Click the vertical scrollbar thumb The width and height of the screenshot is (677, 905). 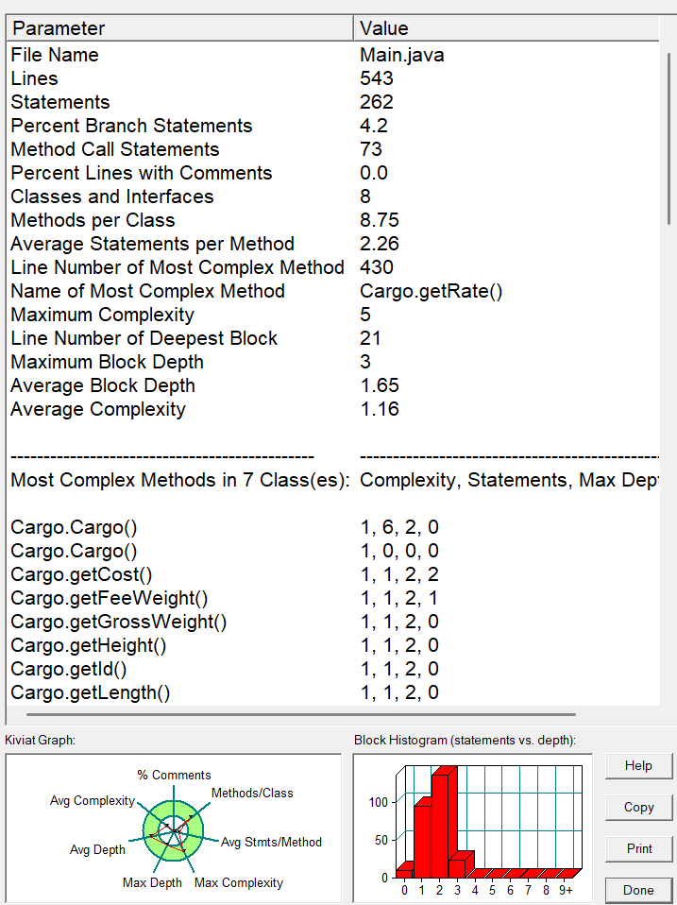tap(669, 139)
